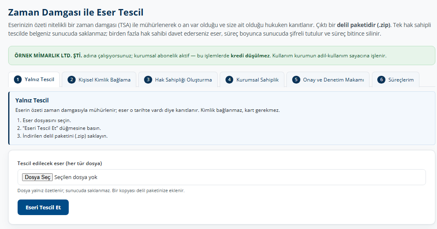
Task: Click step '1. Eser dosyasını seçin.'
Action: pyautogui.click(x=44, y=120)
